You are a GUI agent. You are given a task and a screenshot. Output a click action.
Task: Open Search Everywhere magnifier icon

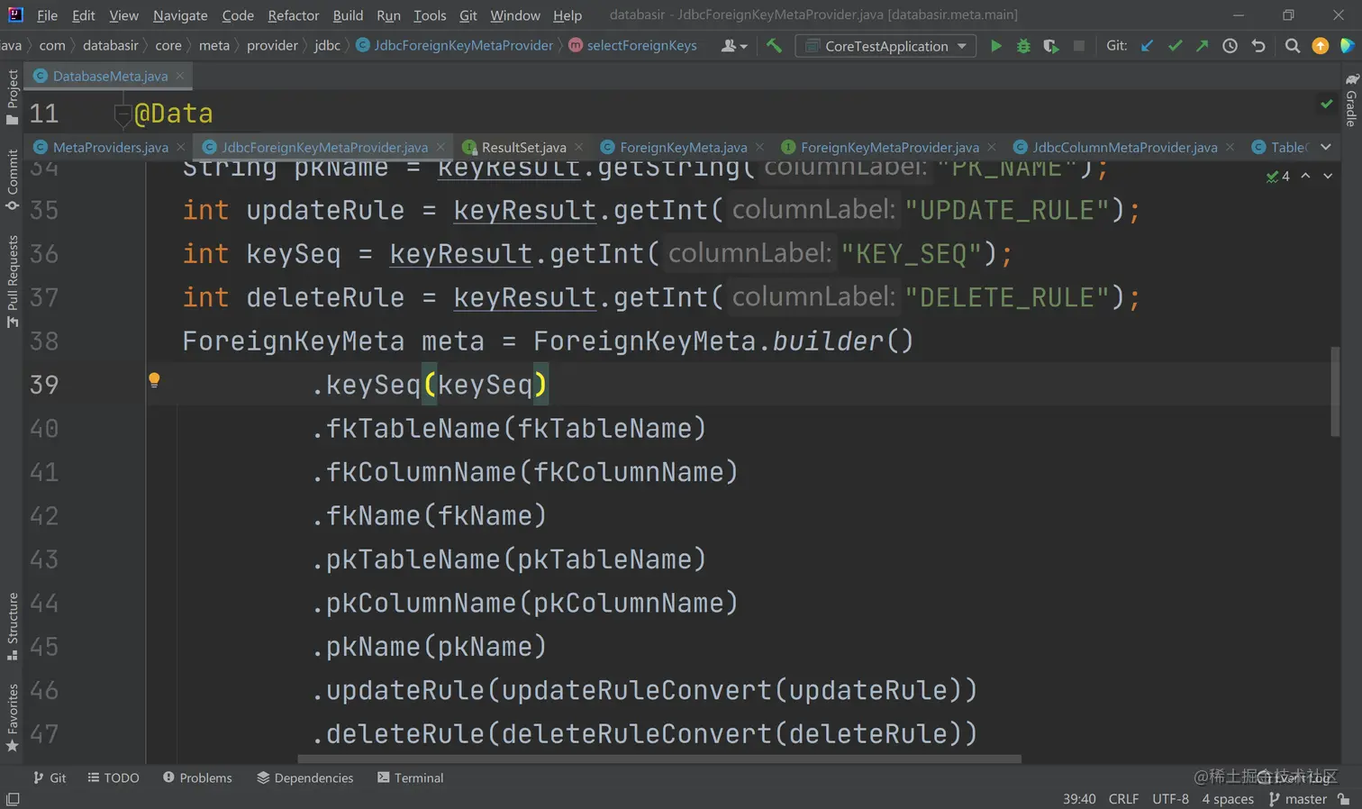(x=1293, y=46)
